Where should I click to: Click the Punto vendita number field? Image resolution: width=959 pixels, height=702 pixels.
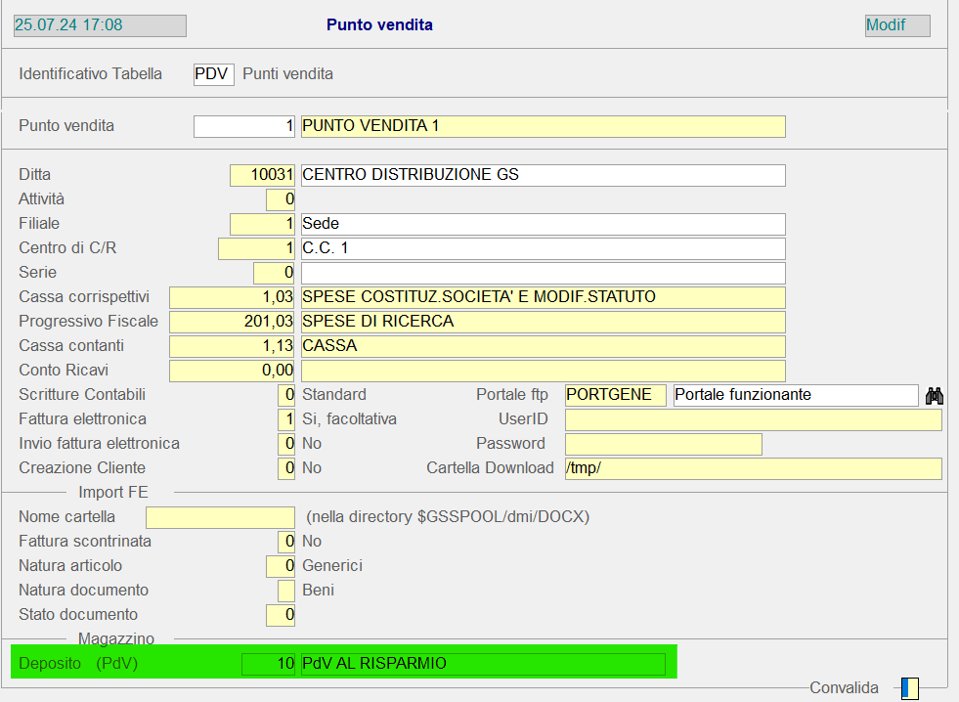244,126
